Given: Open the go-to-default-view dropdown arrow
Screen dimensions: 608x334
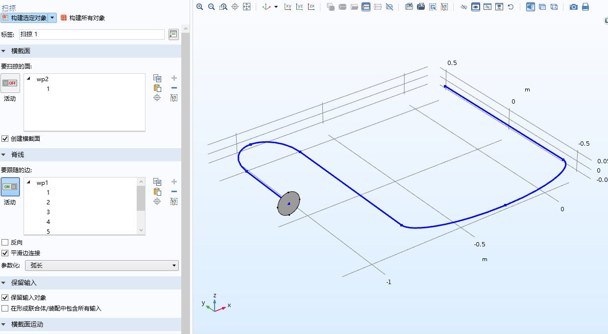Looking at the screenshot, I should pyautogui.click(x=276, y=7).
